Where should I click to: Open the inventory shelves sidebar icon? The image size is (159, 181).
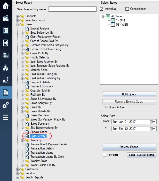coord(6,55)
